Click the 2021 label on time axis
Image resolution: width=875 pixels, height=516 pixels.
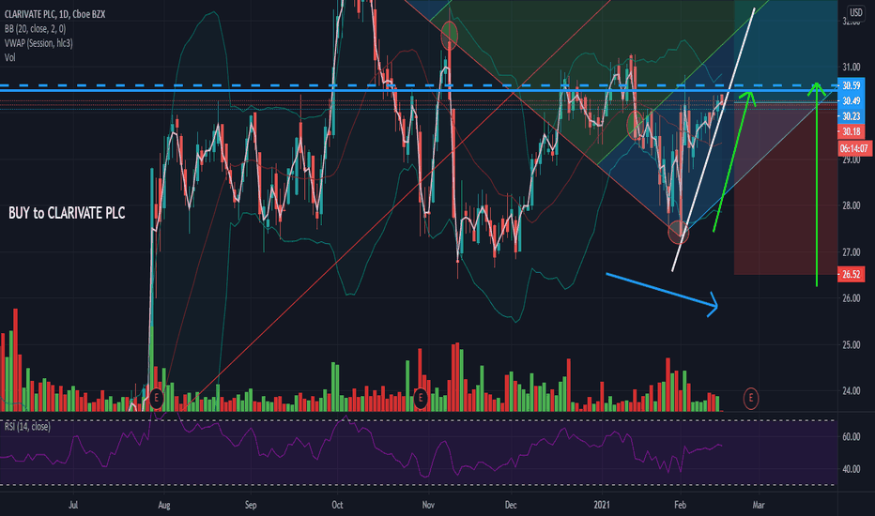click(x=602, y=505)
